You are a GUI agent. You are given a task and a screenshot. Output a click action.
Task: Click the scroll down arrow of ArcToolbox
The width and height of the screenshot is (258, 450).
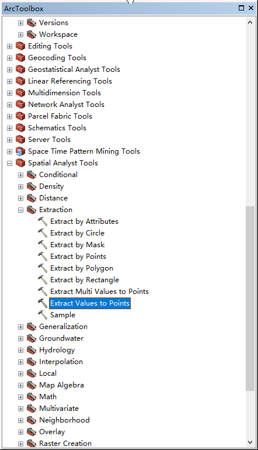pos(250,442)
